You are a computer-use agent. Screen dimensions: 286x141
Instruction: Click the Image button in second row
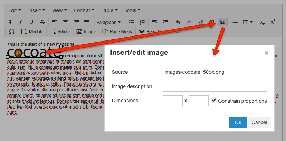point(86,32)
